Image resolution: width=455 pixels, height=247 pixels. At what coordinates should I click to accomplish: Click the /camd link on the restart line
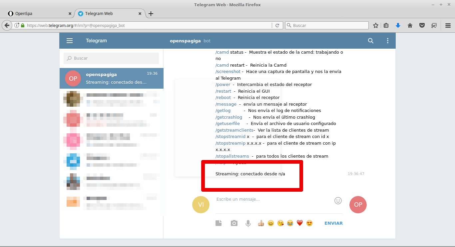(222, 65)
